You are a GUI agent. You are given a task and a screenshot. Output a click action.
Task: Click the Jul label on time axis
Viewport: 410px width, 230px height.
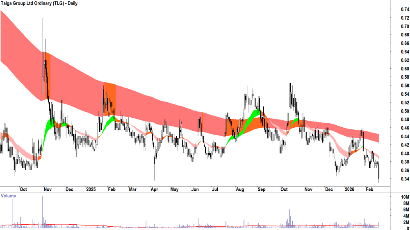(215, 189)
